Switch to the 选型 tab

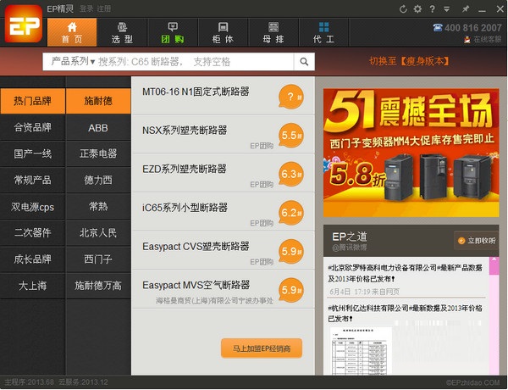[x=122, y=32]
